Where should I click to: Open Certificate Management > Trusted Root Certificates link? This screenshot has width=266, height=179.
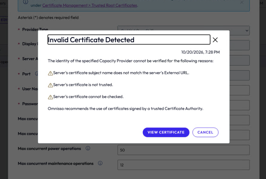point(89,5)
